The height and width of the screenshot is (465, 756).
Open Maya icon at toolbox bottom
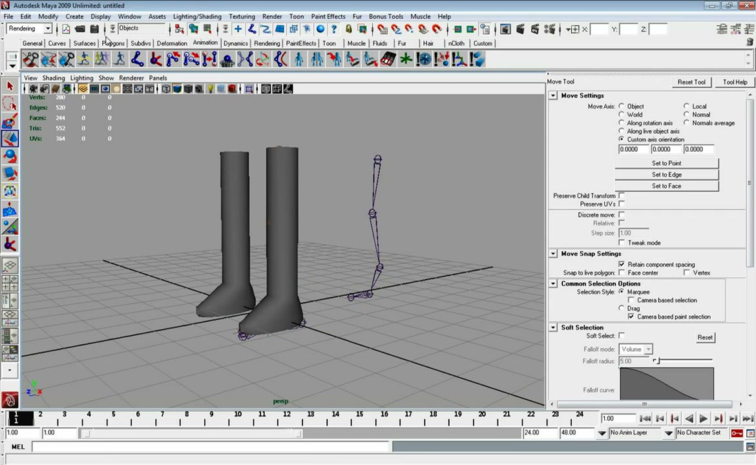[10, 400]
